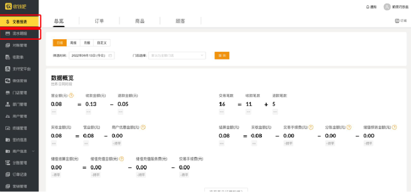Expand the 商户信息 sidebar submenu
This screenshot has height=192, width=411.
pos(33,151)
